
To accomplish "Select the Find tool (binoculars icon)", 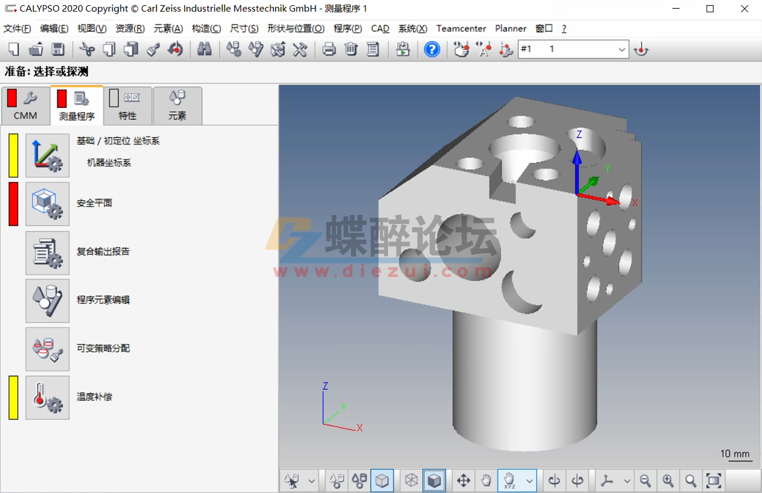I will (x=205, y=49).
